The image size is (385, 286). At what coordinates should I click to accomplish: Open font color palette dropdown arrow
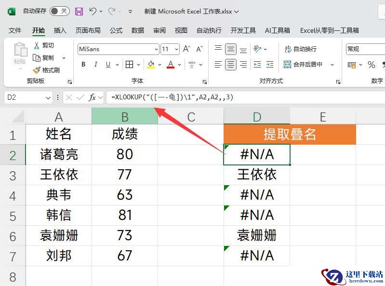click(179, 65)
